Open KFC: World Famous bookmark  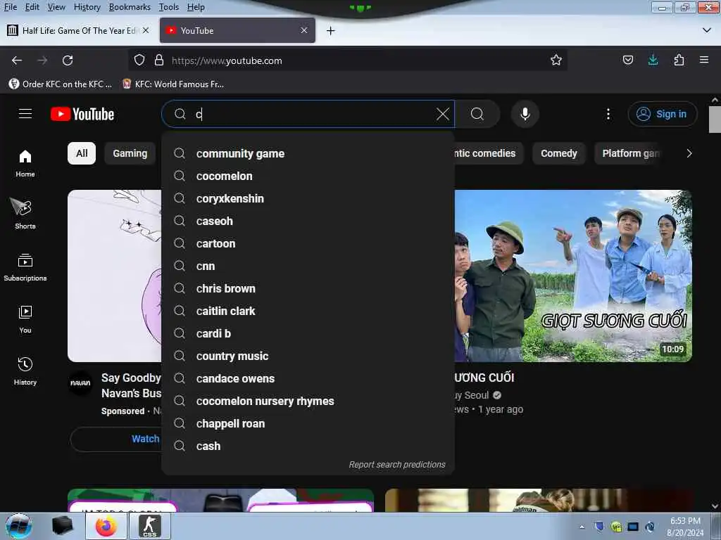tap(173, 84)
